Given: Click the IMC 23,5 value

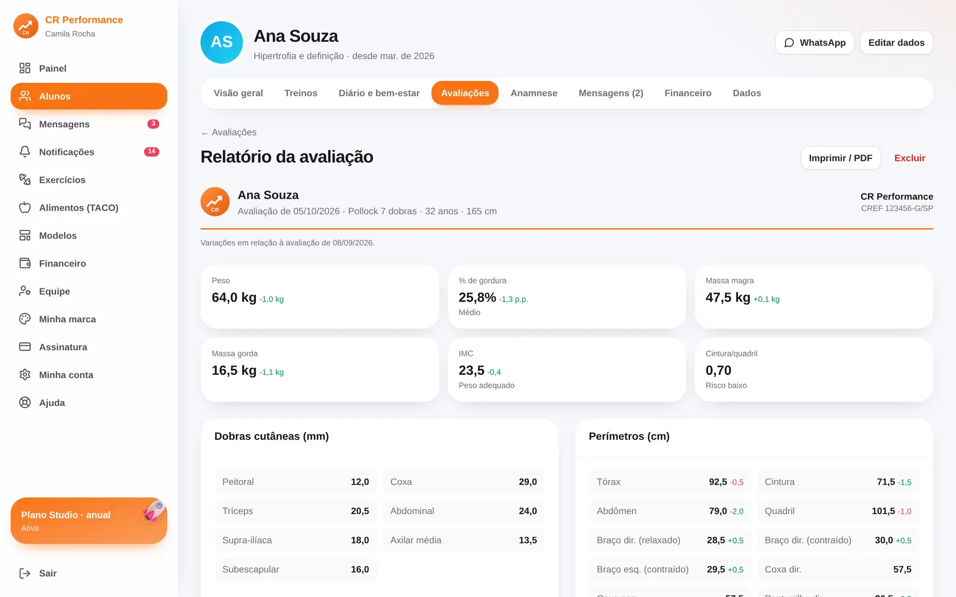Looking at the screenshot, I should click(x=471, y=371).
